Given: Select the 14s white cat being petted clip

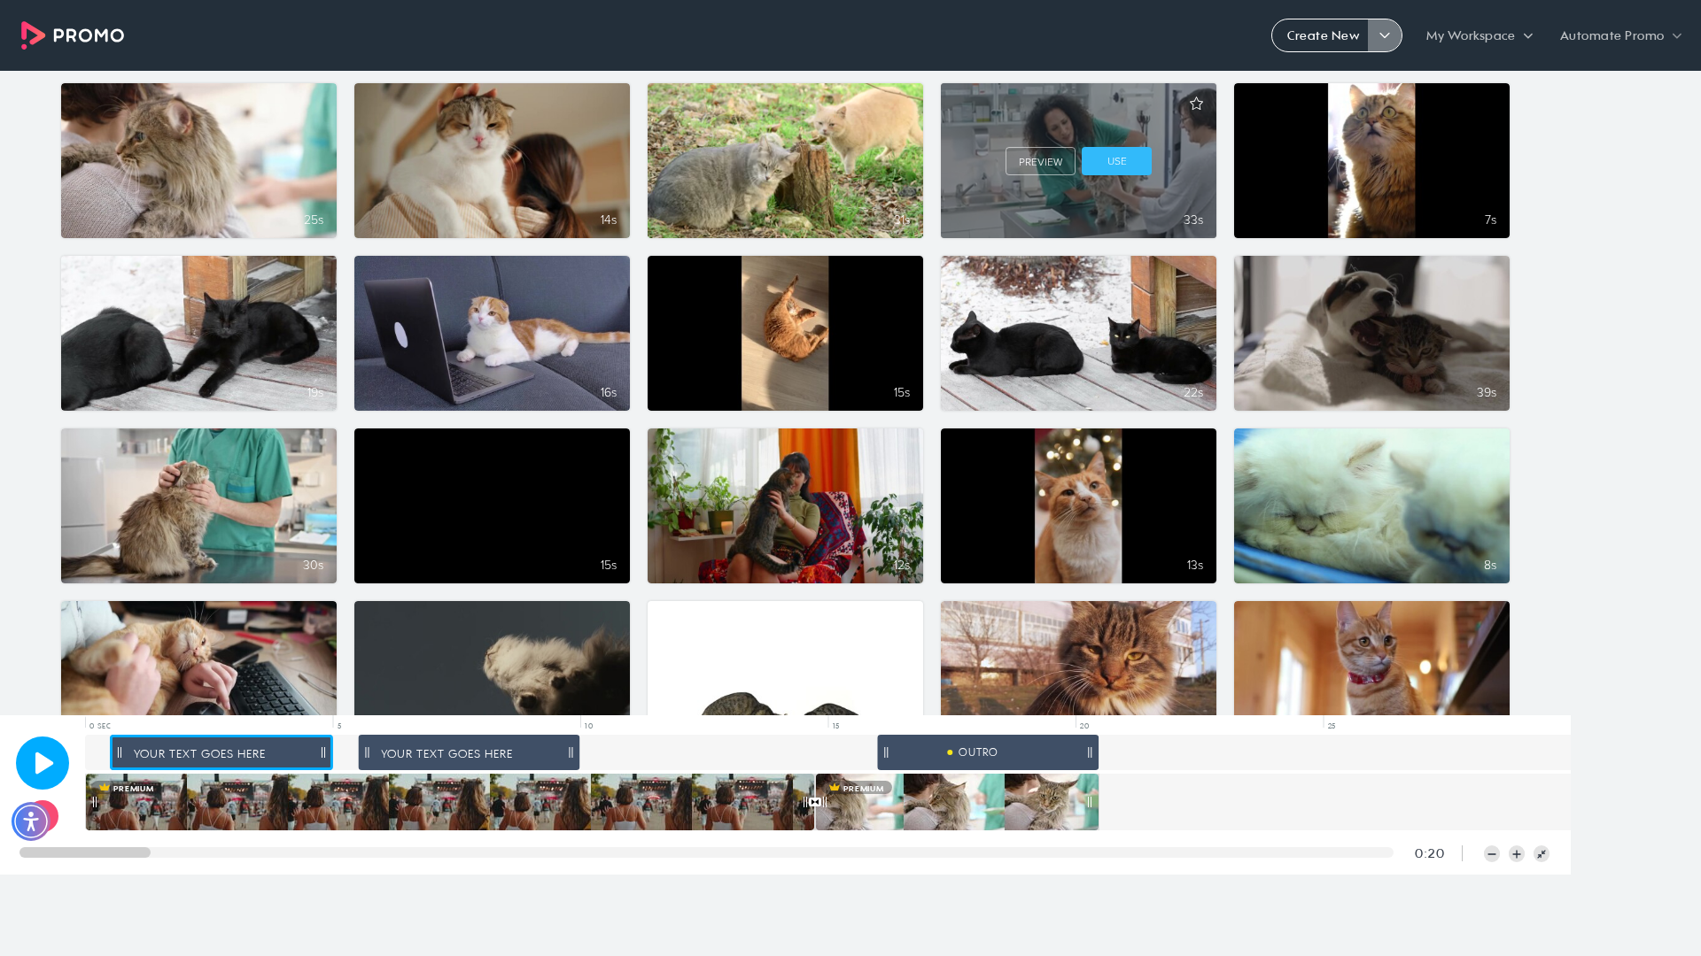Looking at the screenshot, I should pyautogui.click(x=492, y=160).
